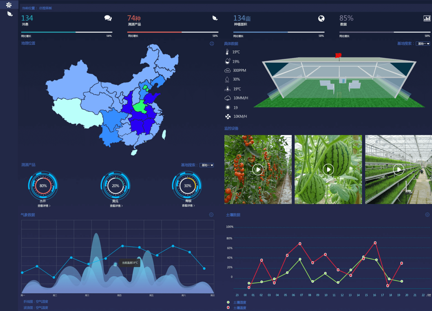This screenshot has height=311, width=432.
Task: Click the wind fan icon for 10KM/H
Action: pos(228,116)
